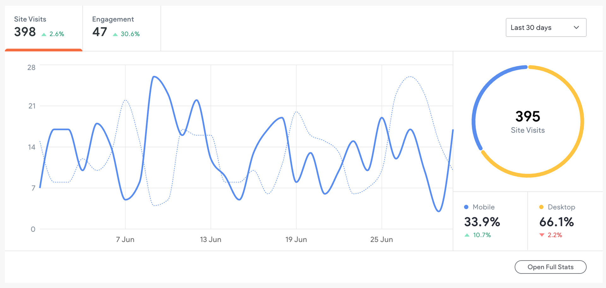Click the Mobile 33.9% percentage value
606x288 pixels.
(482, 222)
